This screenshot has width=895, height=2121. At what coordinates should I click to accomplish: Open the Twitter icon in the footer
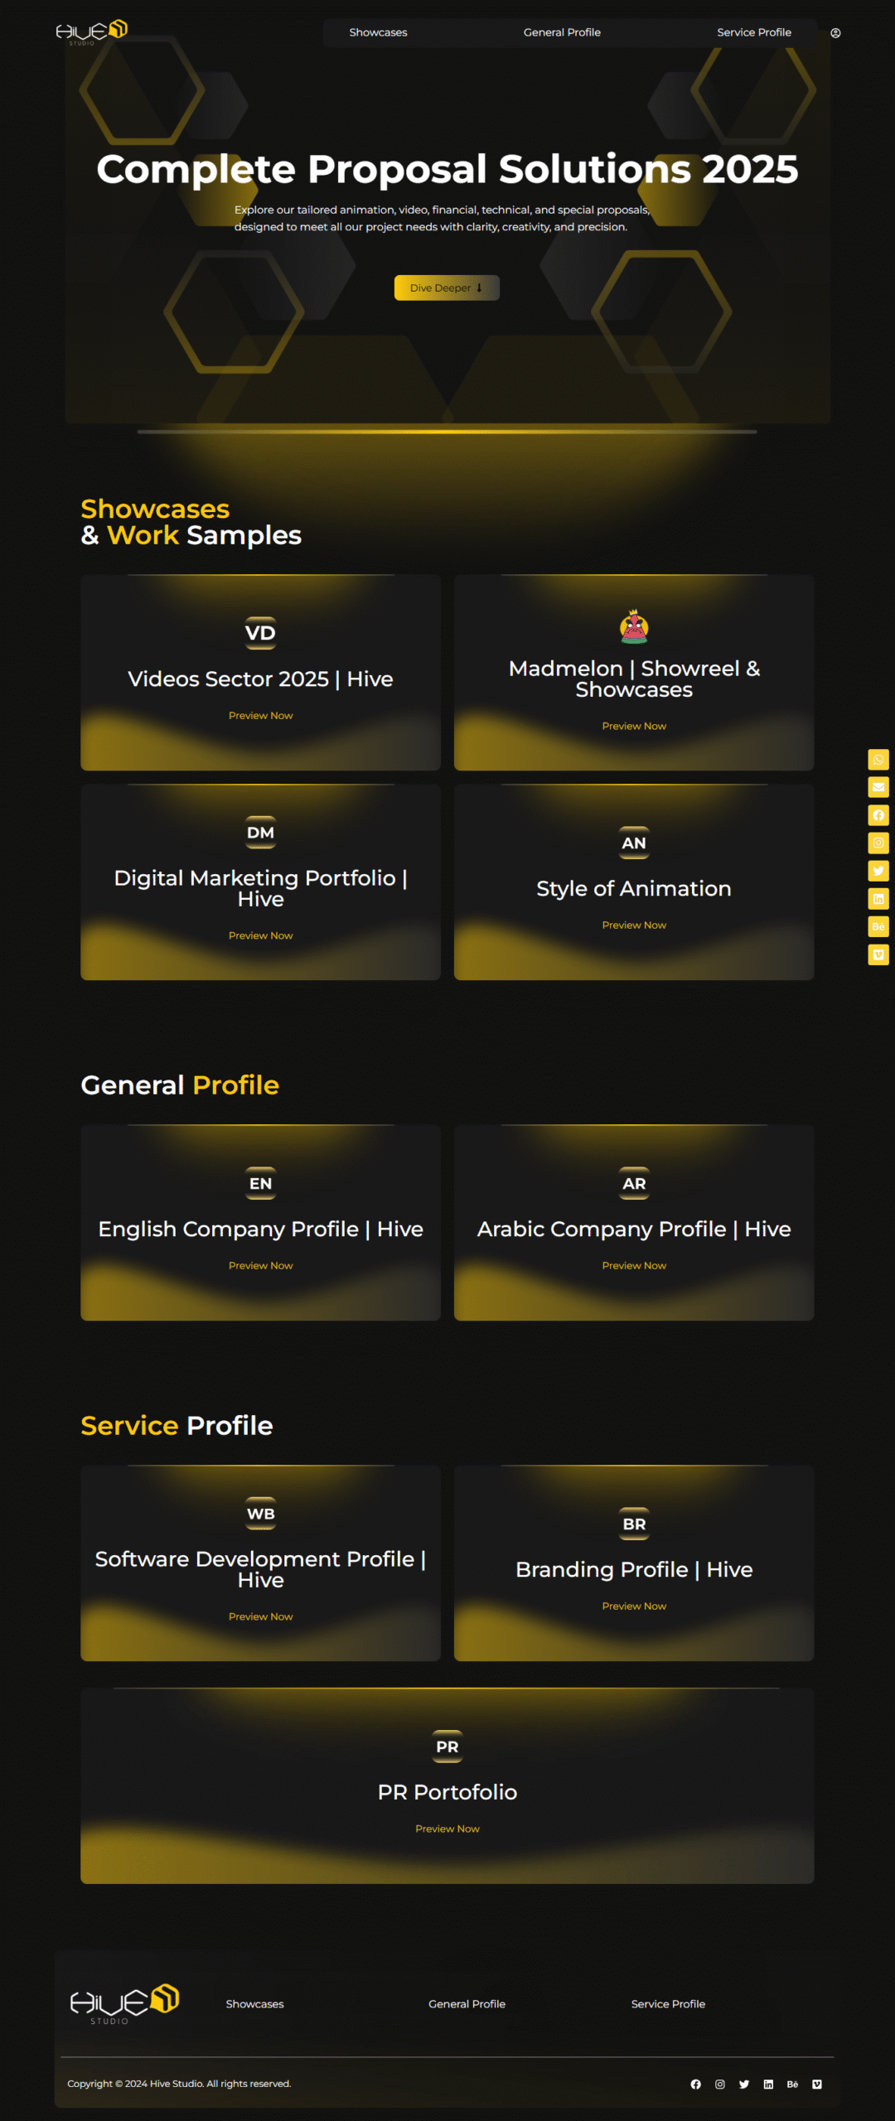(744, 2085)
